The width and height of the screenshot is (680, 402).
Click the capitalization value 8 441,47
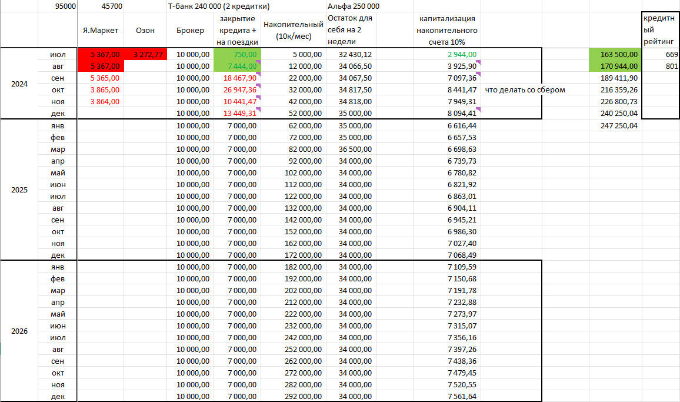(447, 90)
